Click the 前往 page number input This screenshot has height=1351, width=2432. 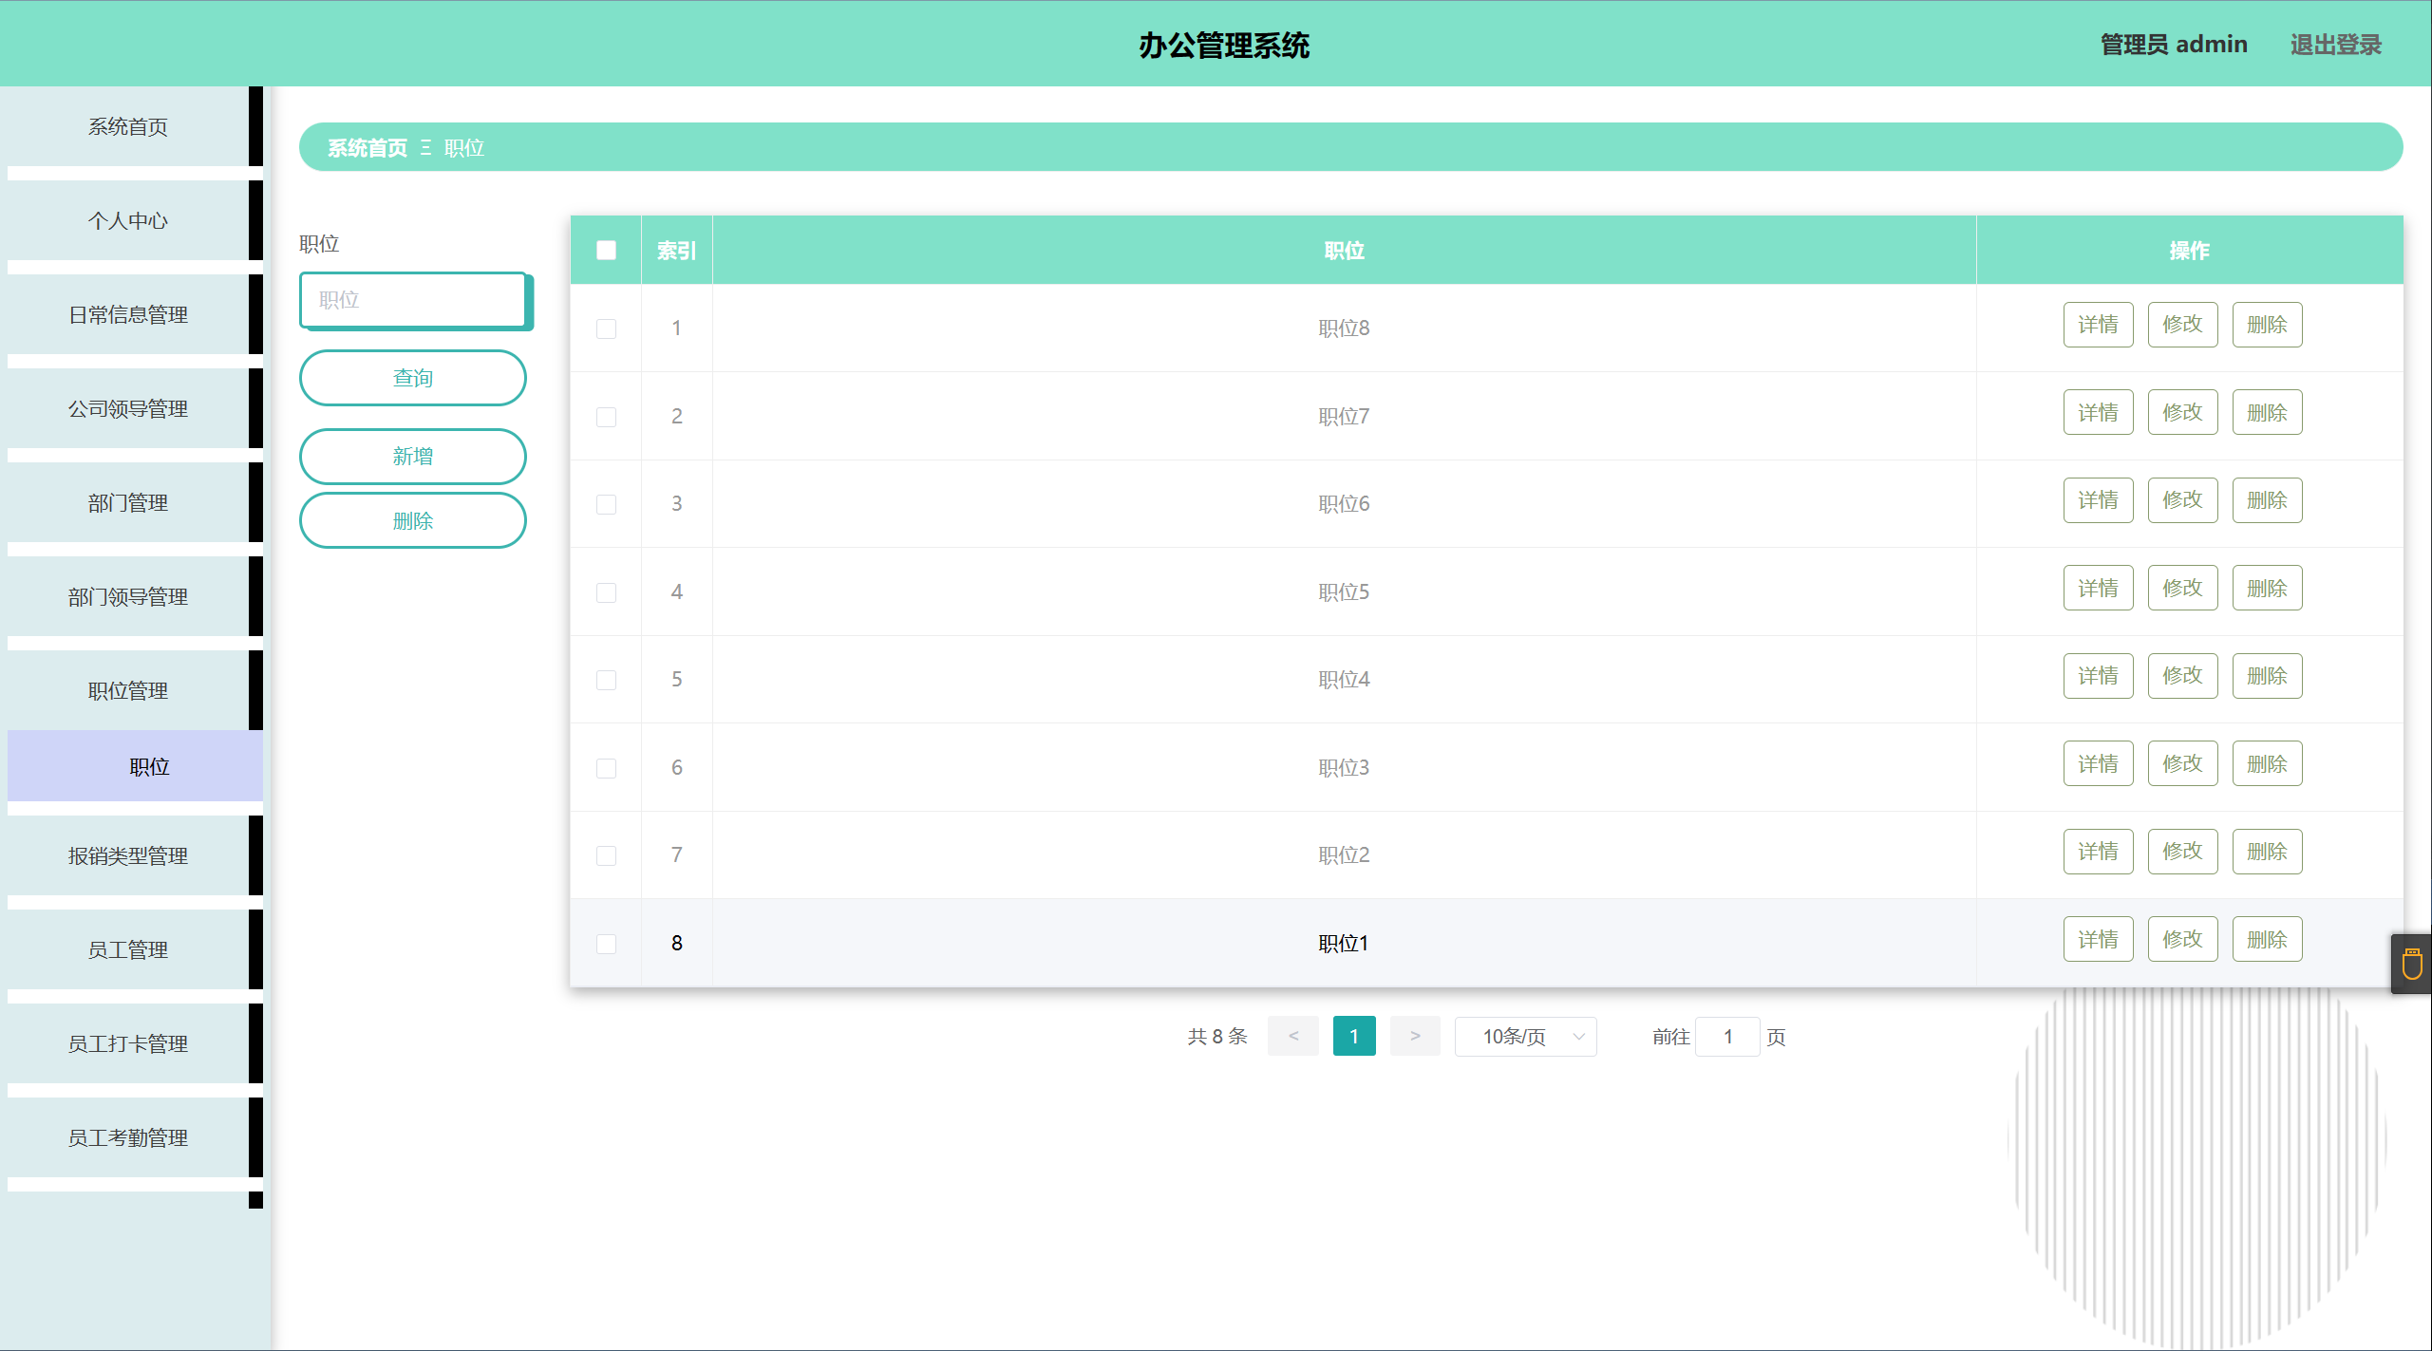tap(1728, 1037)
